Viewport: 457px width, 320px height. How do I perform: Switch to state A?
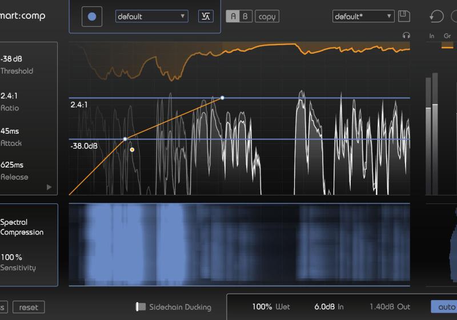pos(232,17)
